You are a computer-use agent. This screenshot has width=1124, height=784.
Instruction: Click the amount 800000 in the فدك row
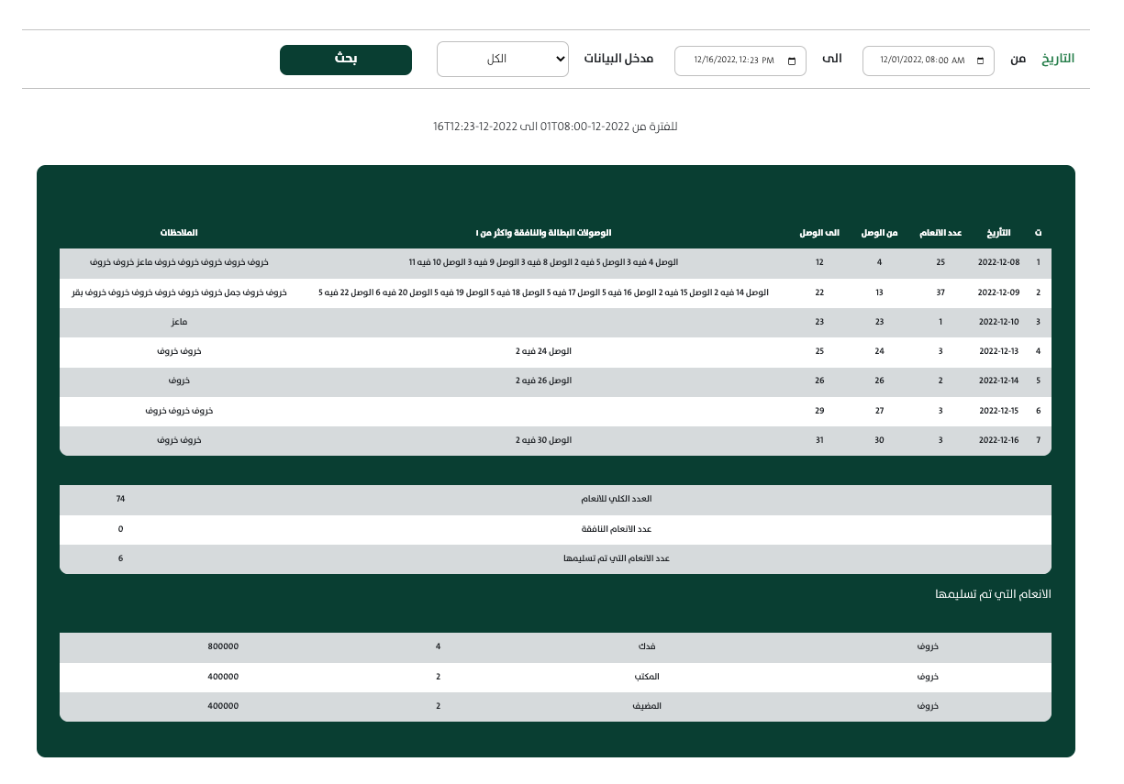tap(223, 646)
